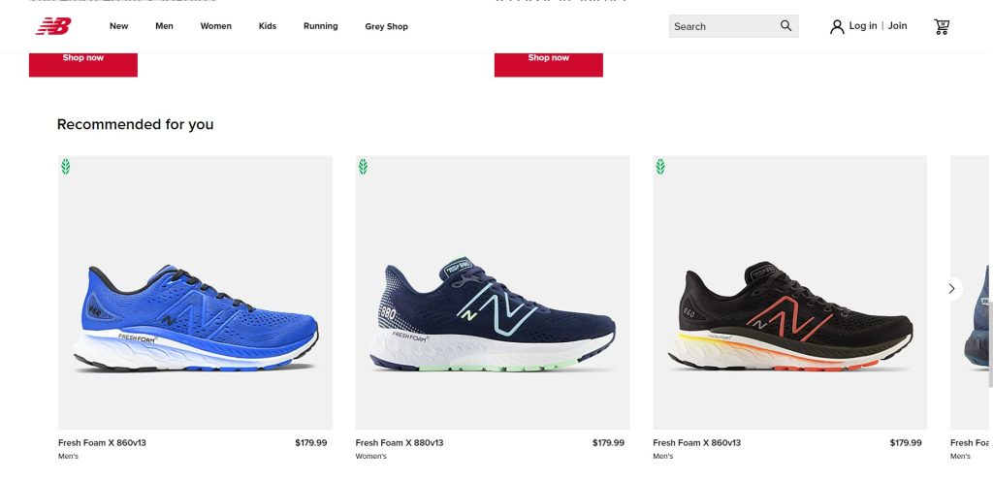
Task: Click green leaf badge on blue 860v13
Action: (66, 167)
